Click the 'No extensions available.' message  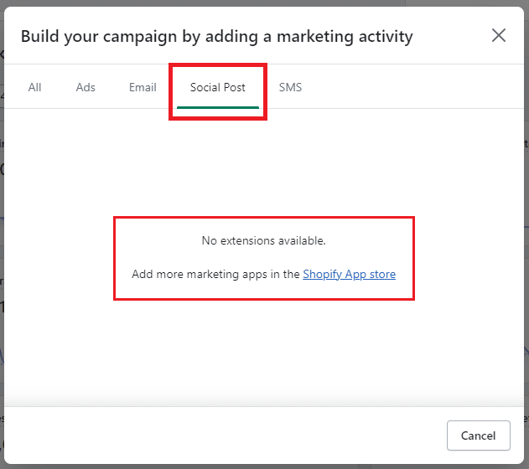(263, 240)
